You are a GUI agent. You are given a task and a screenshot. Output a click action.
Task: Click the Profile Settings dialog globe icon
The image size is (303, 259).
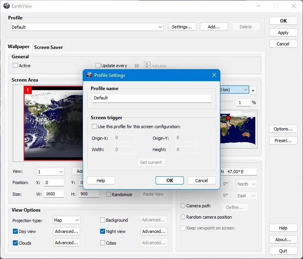(89, 75)
